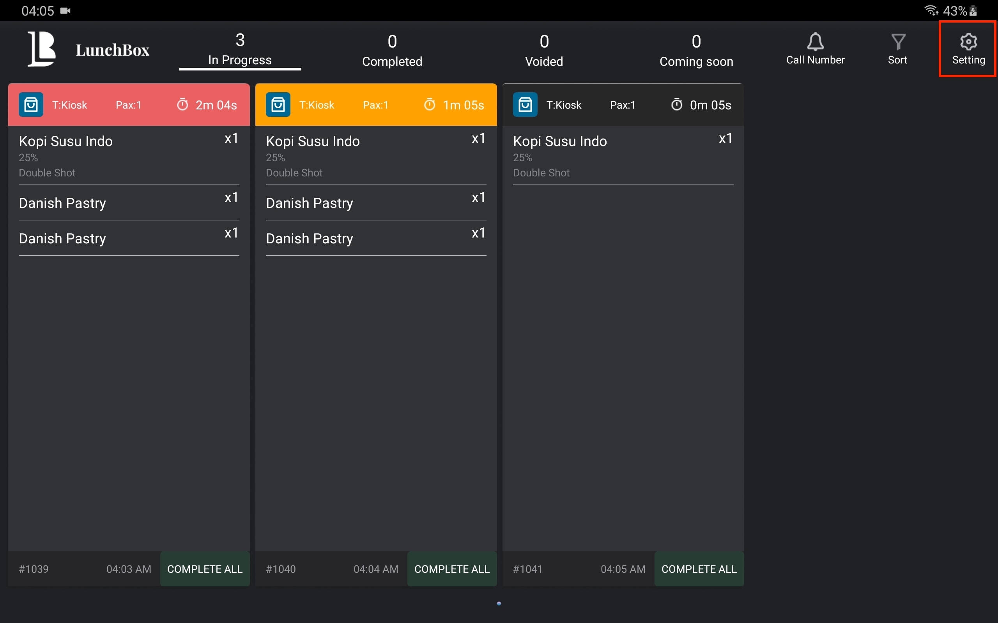Viewport: 998px width, 623px height.
Task: Tap the page indicator dot at bottom
Action: click(499, 604)
